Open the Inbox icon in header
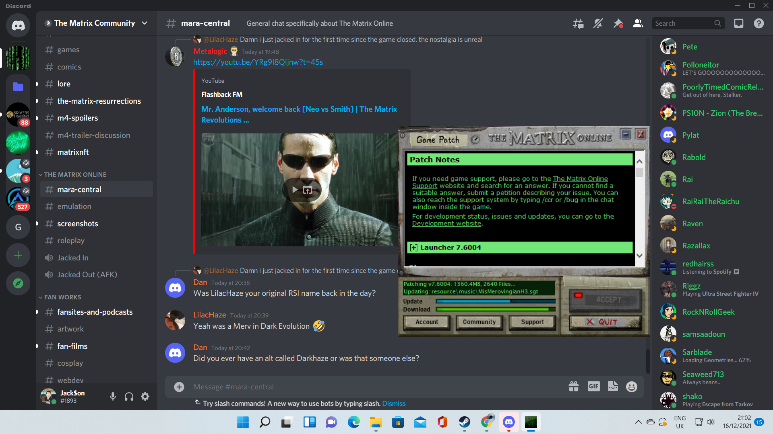 click(x=739, y=23)
